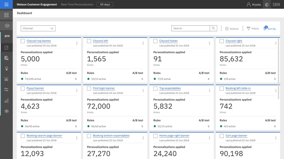Open overflow menu on Cart page banner card
This screenshot has height=159, width=284.
[x=276, y=138]
